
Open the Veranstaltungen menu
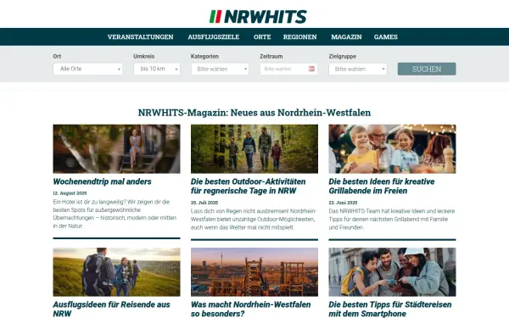[140, 37]
